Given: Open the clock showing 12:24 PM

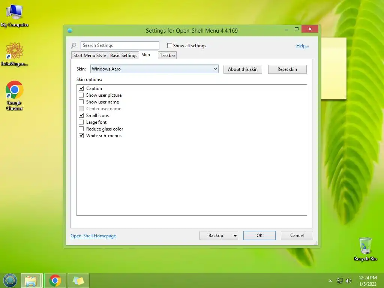Looking at the screenshot, I should click(368, 281).
